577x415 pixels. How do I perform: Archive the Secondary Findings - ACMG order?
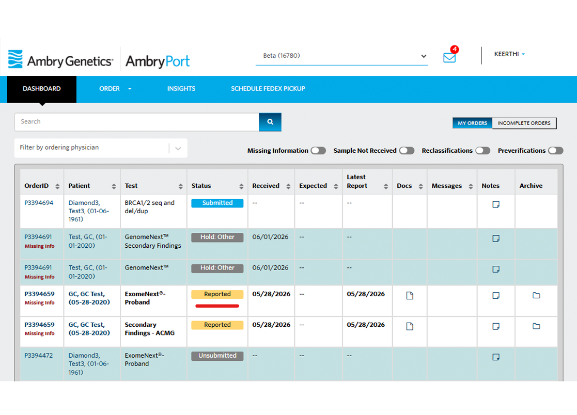click(536, 326)
